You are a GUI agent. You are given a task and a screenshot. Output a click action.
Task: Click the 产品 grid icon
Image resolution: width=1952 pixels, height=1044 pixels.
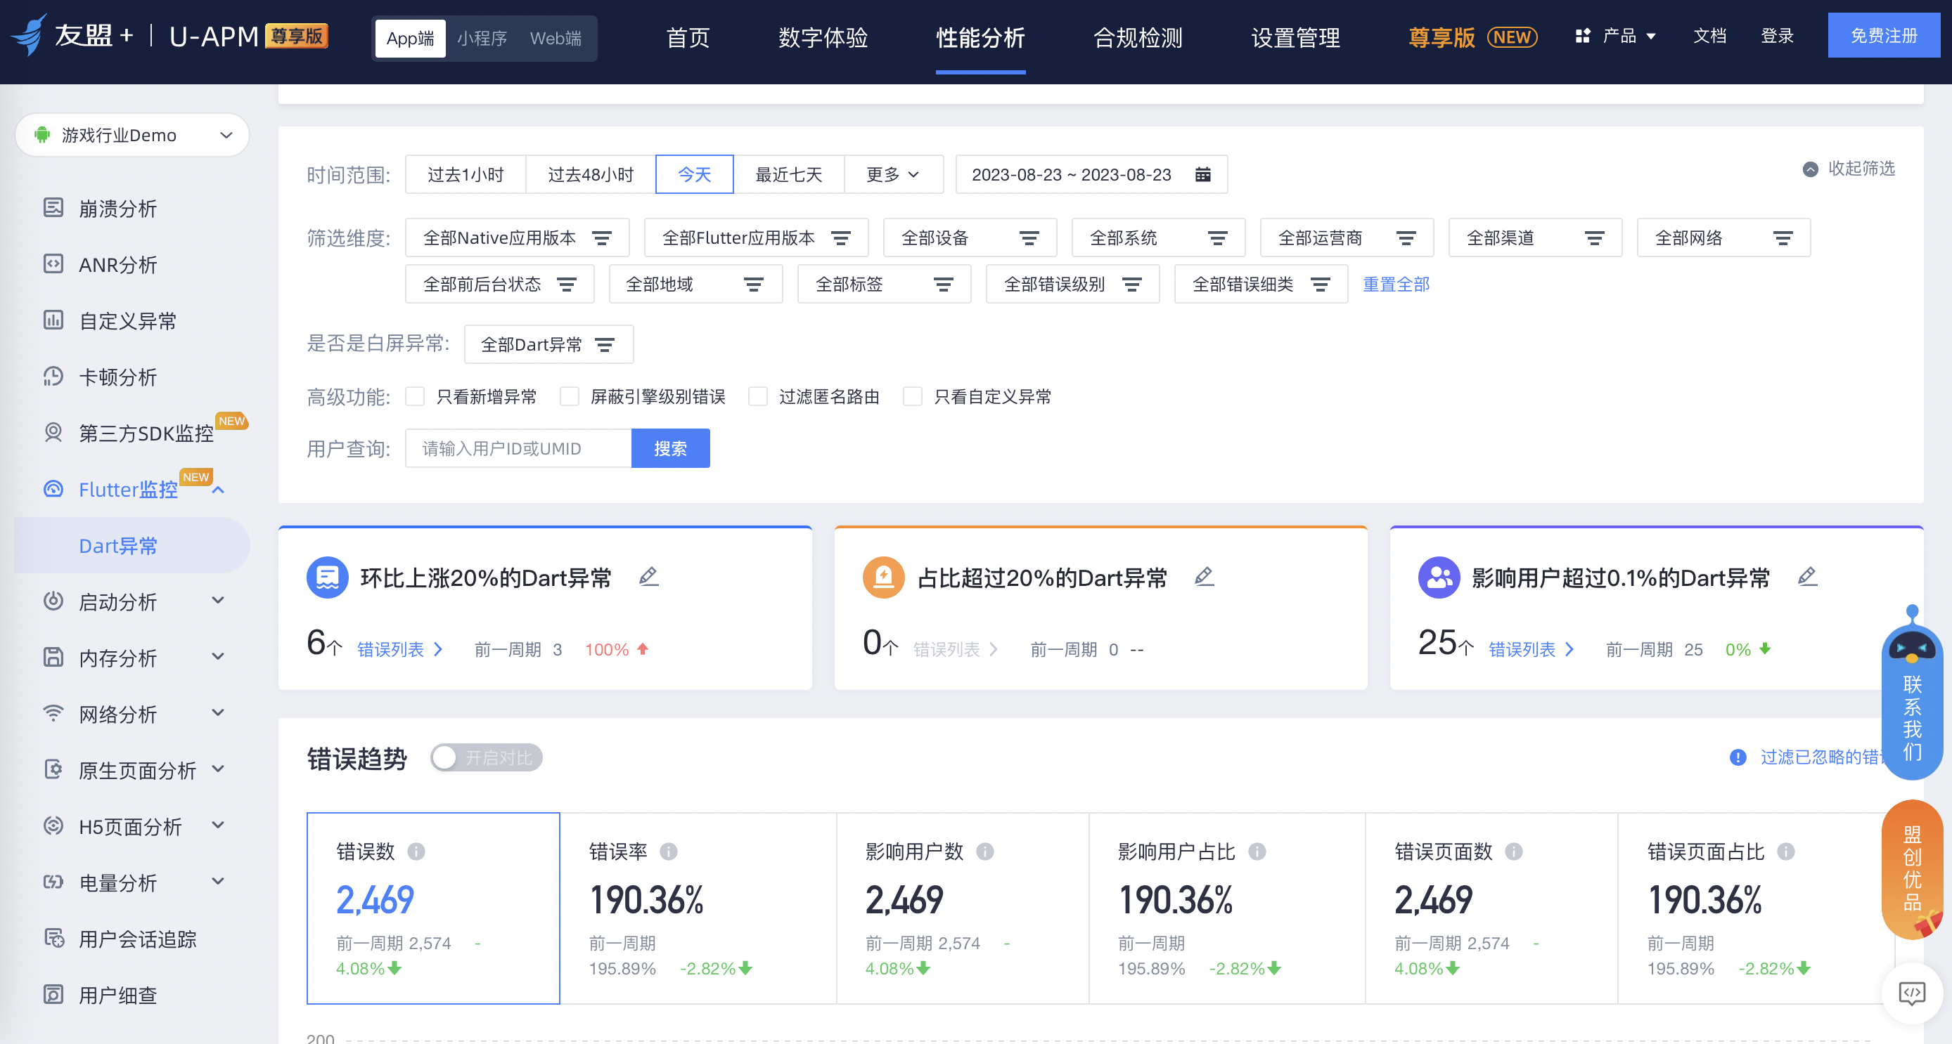pyautogui.click(x=1582, y=36)
